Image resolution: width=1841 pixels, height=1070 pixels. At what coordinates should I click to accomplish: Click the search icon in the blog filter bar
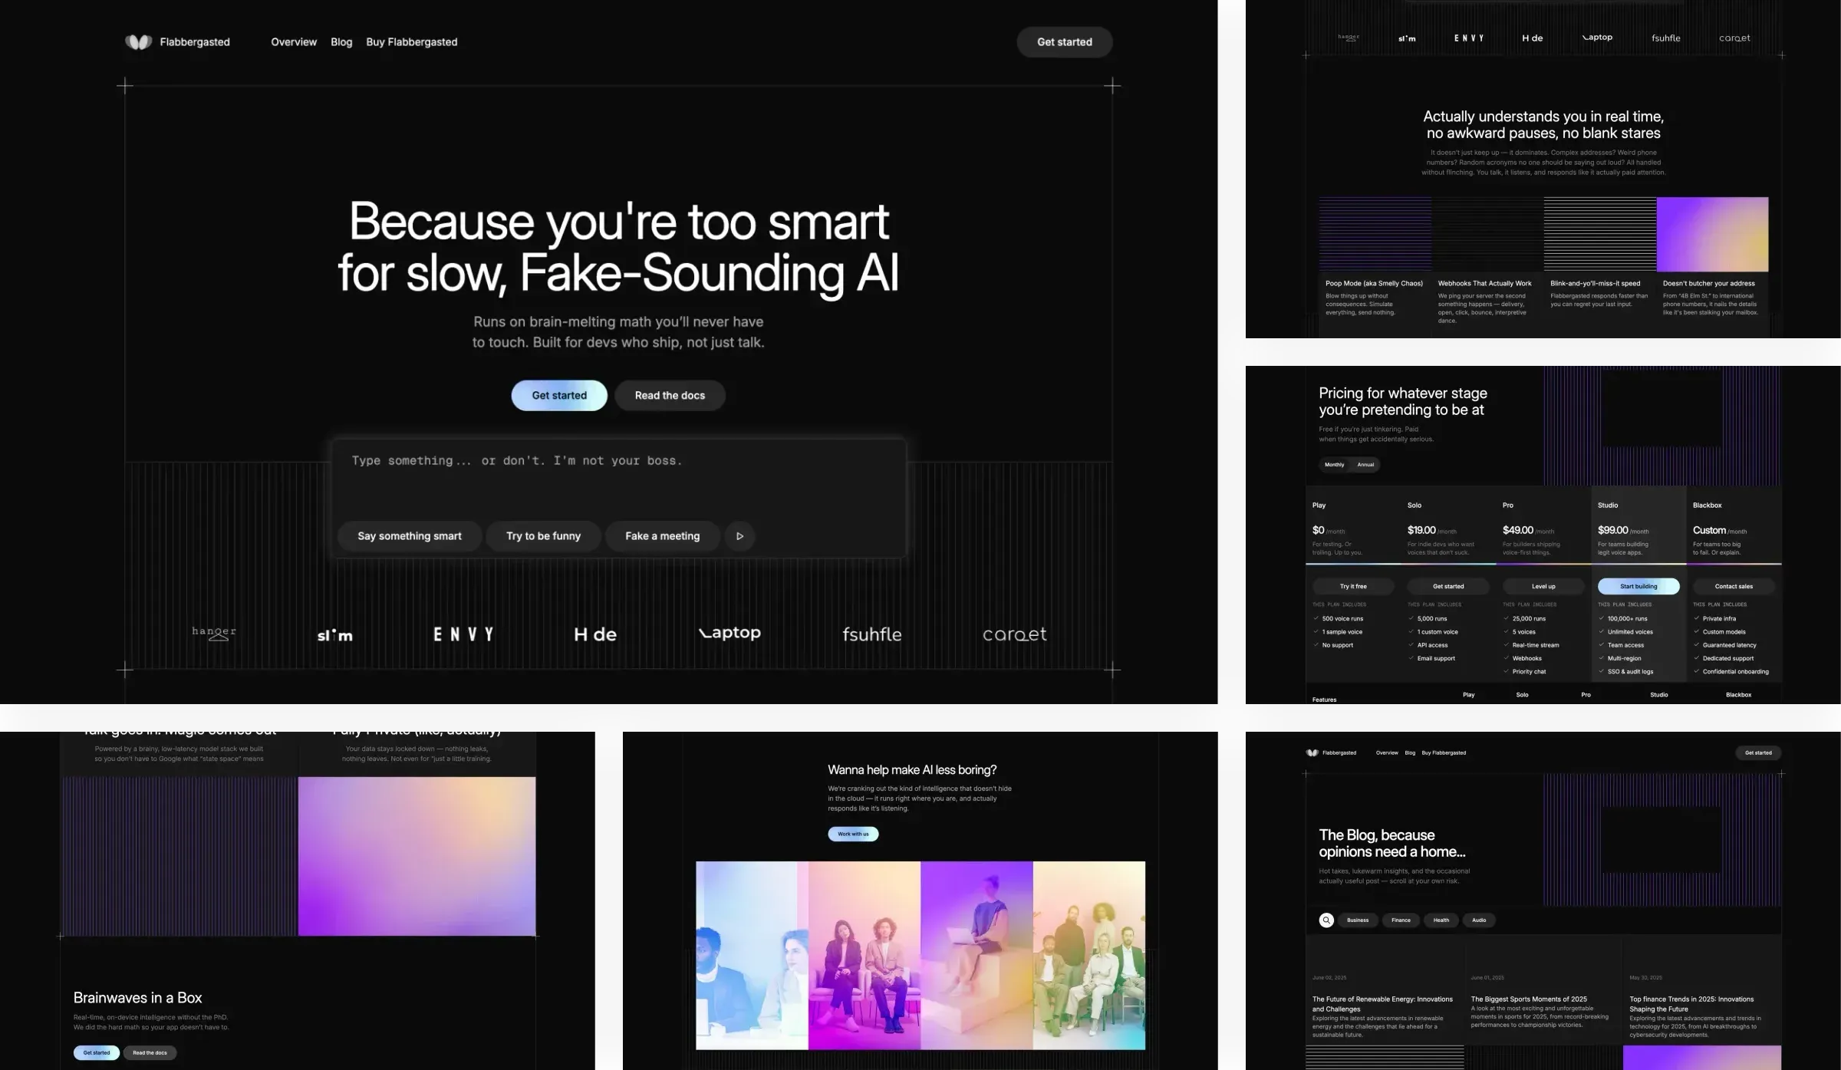1326,920
